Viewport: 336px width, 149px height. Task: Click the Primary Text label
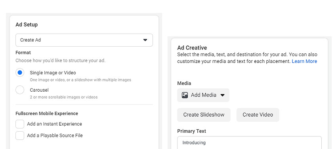[x=191, y=131]
